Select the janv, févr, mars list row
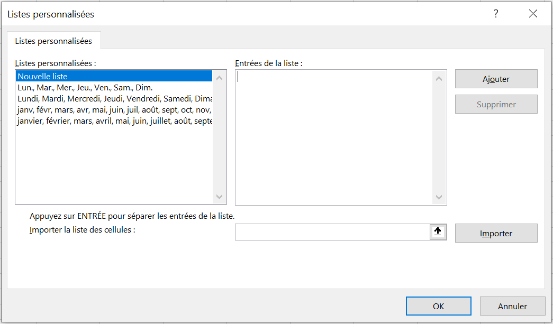The image size is (553, 324). click(x=114, y=110)
